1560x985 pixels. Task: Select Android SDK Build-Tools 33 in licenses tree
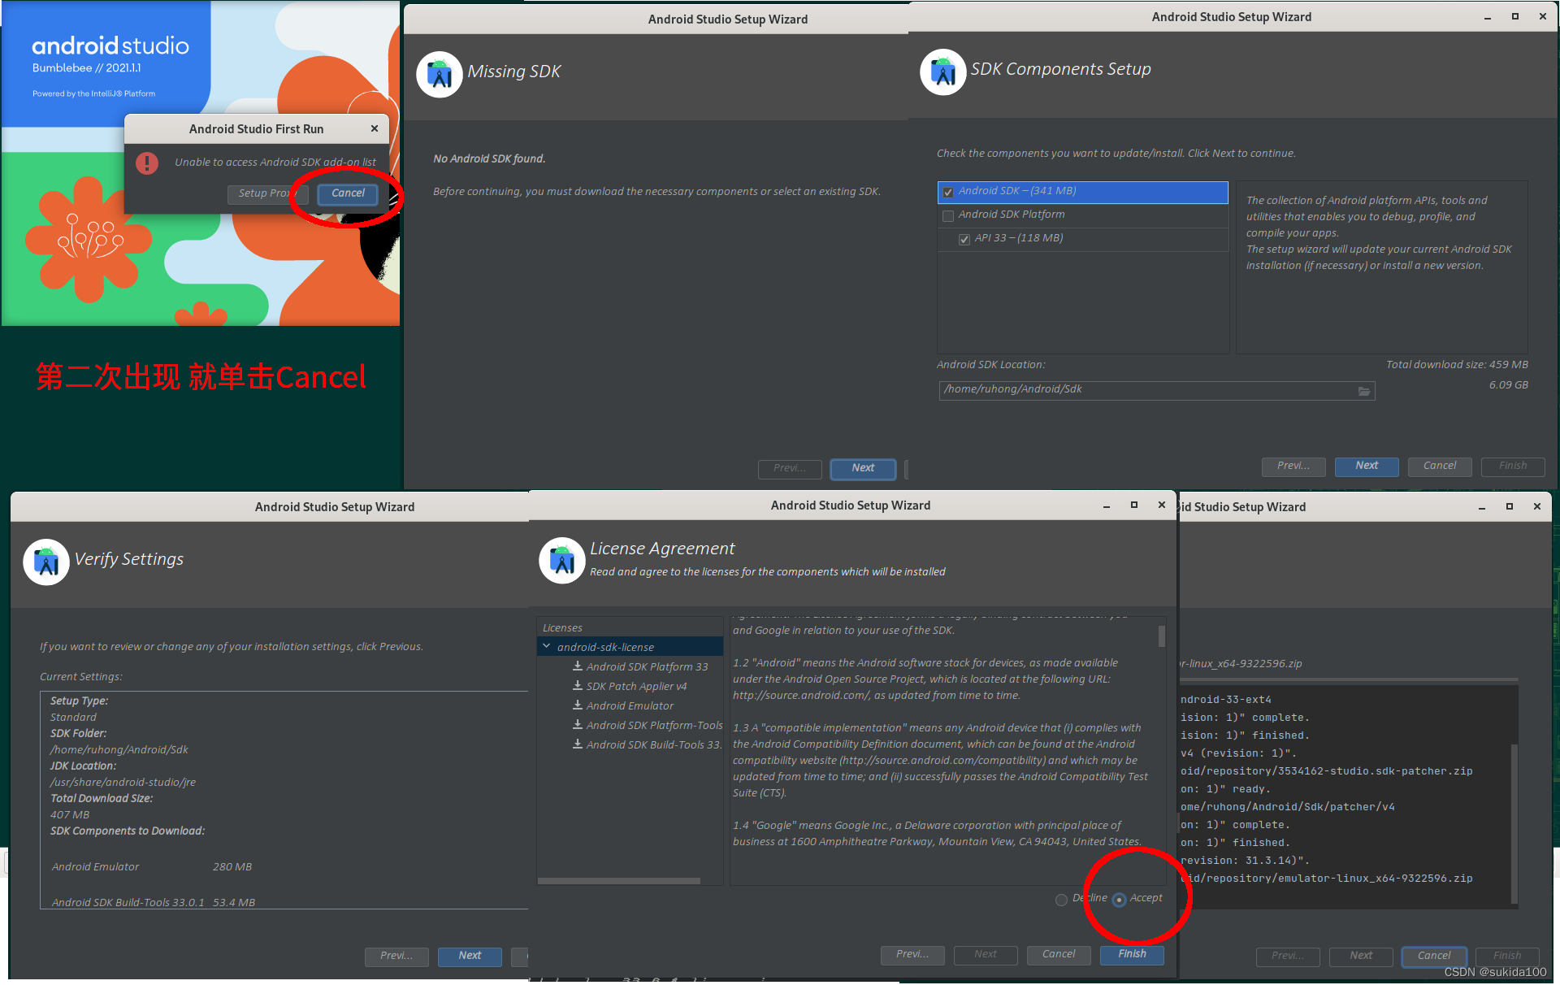(654, 745)
